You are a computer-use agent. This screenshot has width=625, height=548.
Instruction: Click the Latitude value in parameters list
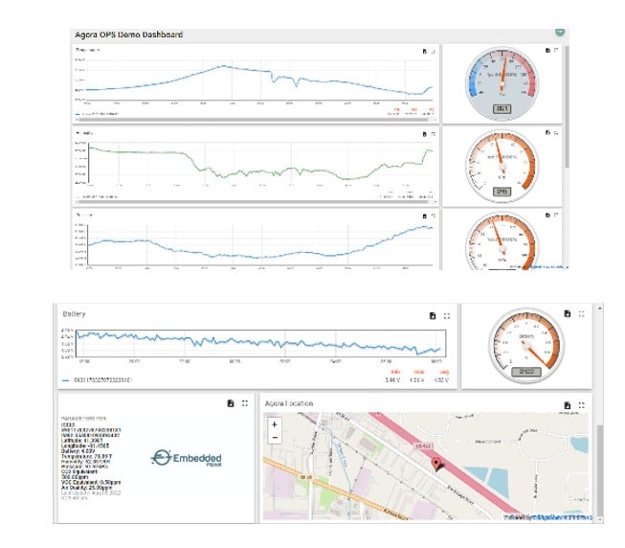(93, 441)
